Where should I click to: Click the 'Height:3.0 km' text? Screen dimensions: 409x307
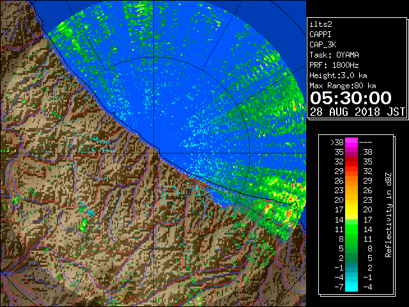(x=338, y=75)
